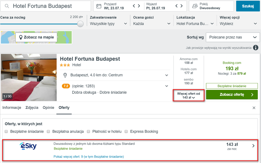
Task: Click the info icon about commissions
Action: [256, 48]
